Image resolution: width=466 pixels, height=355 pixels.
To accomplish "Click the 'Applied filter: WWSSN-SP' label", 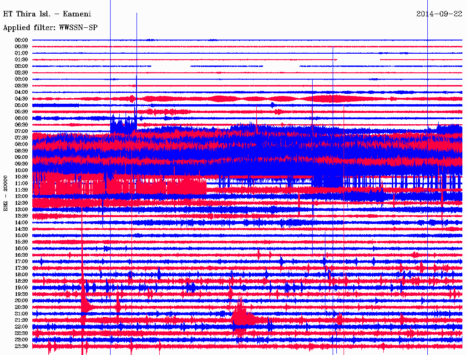I will point(50,28).
